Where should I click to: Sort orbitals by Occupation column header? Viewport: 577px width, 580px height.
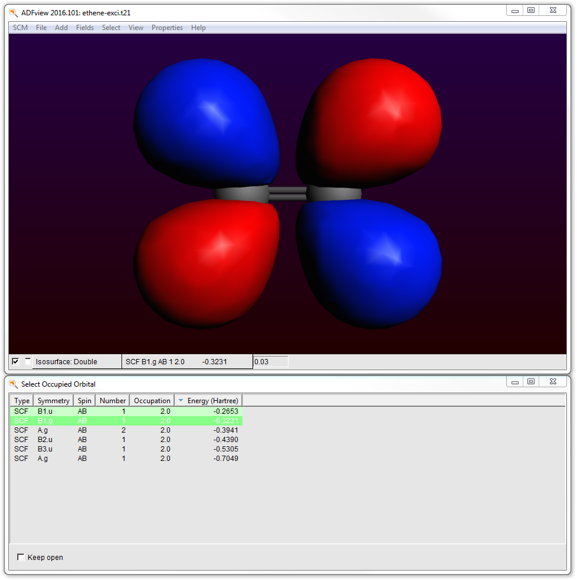click(152, 401)
